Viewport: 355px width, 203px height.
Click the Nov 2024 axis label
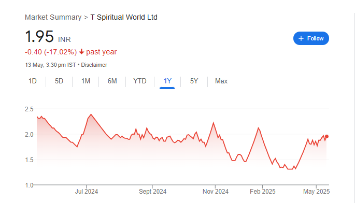pos(215,192)
